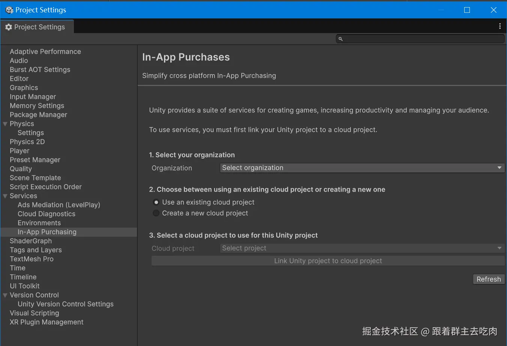Maximize the Project Settings window
This screenshot has width=507, height=346.
click(467, 10)
